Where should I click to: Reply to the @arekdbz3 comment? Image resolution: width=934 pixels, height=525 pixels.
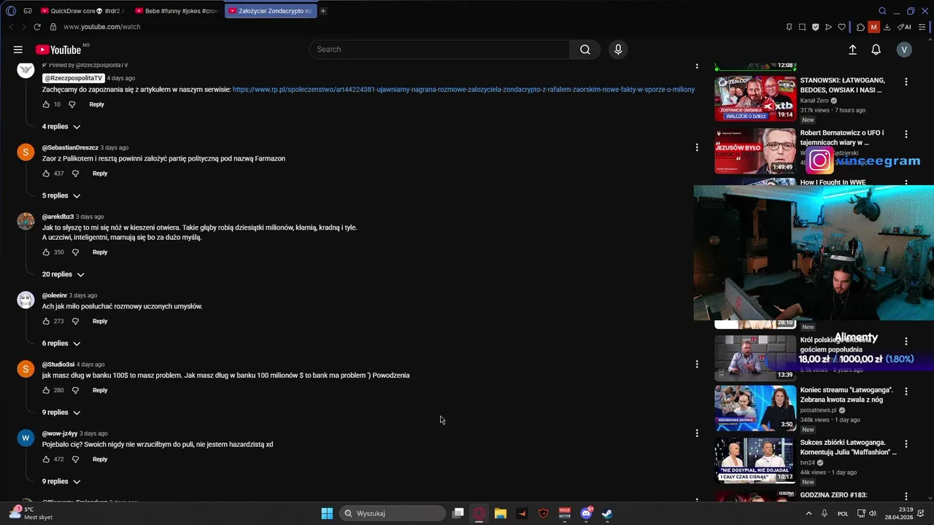point(100,252)
